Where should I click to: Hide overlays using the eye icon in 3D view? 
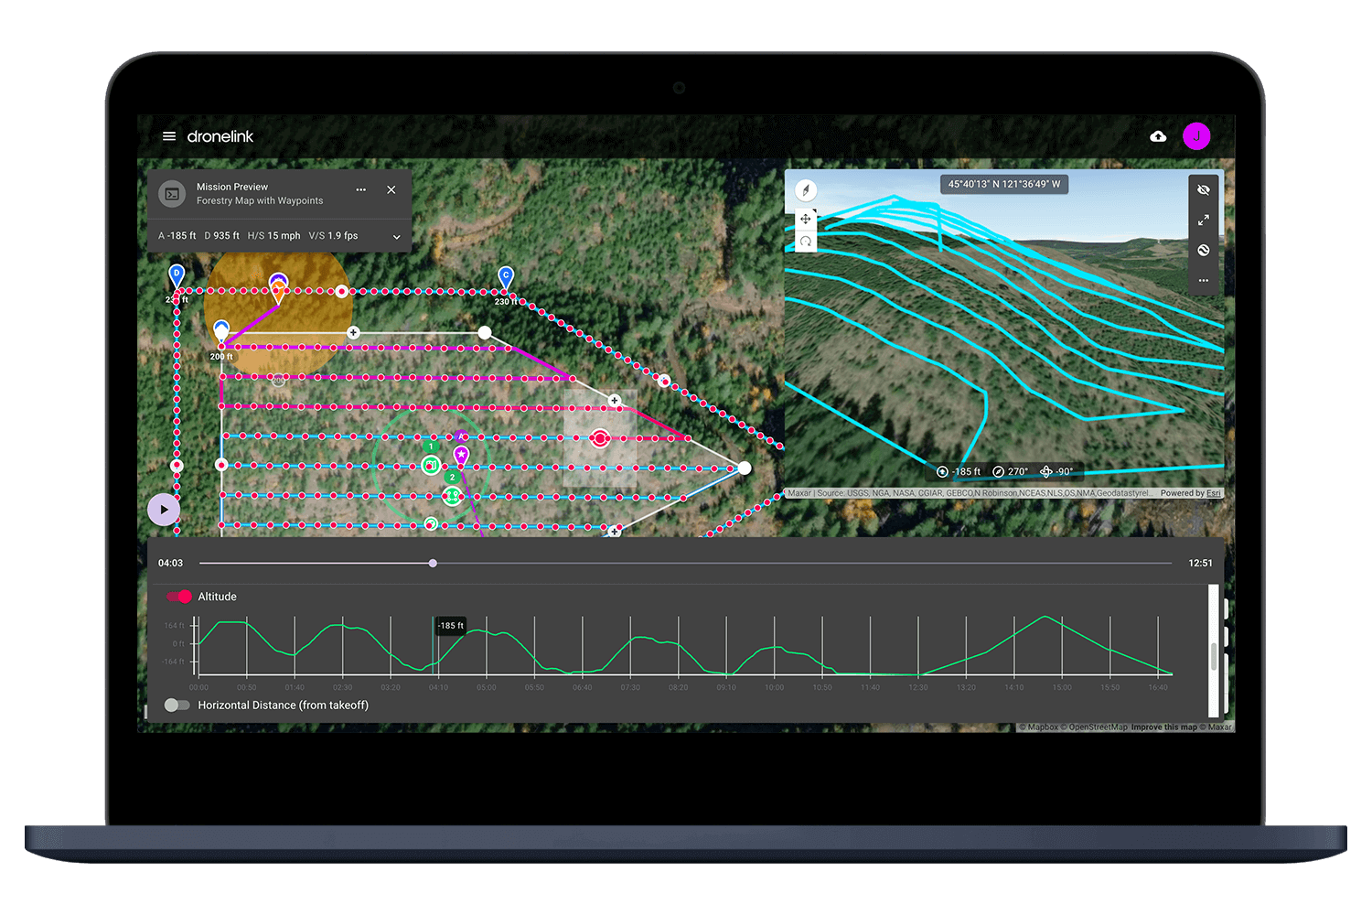1204,189
